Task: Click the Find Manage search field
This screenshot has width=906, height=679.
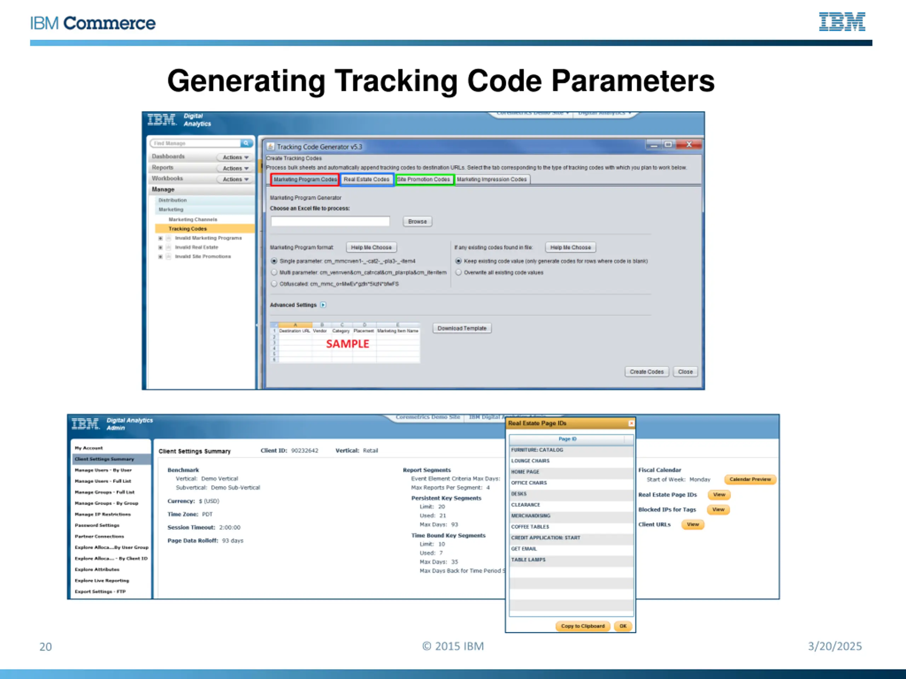Action: click(x=195, y=143)
